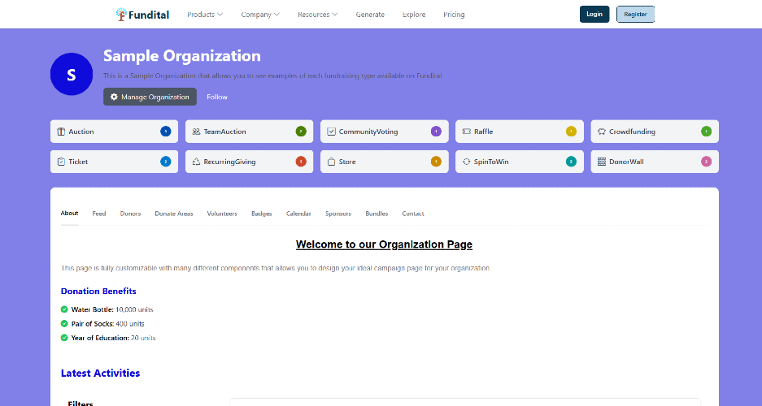Click the blue Ticket count badge

click(166, 162)
